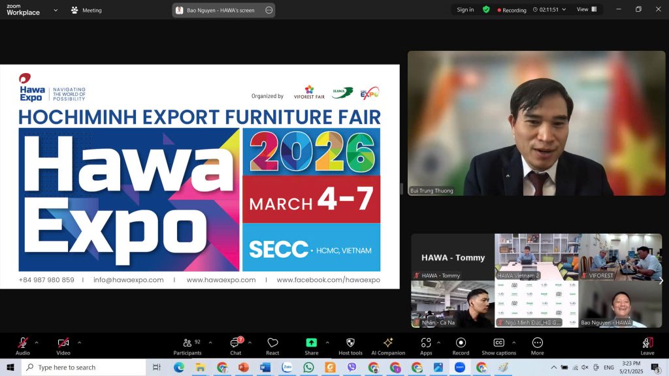Open Viber from taskbar

[x=351, y=367]
